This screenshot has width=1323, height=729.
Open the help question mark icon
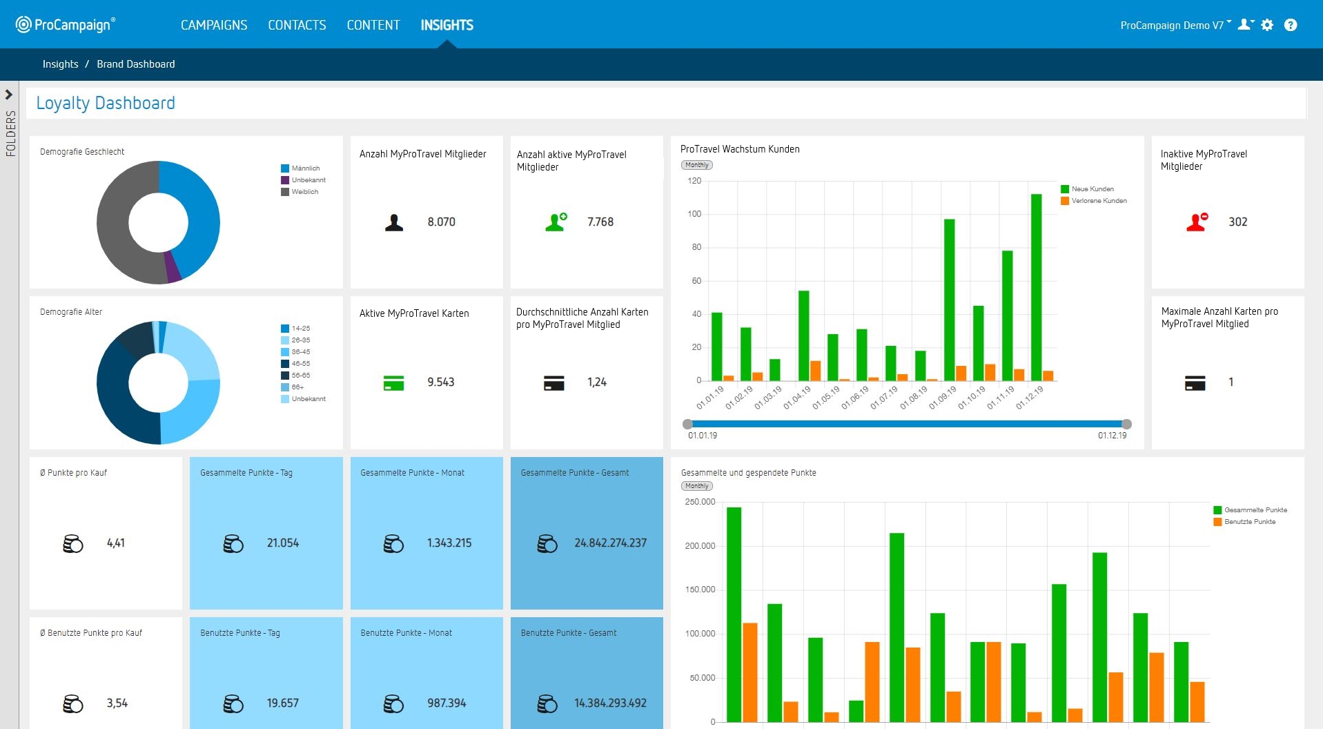point(1291,25)
